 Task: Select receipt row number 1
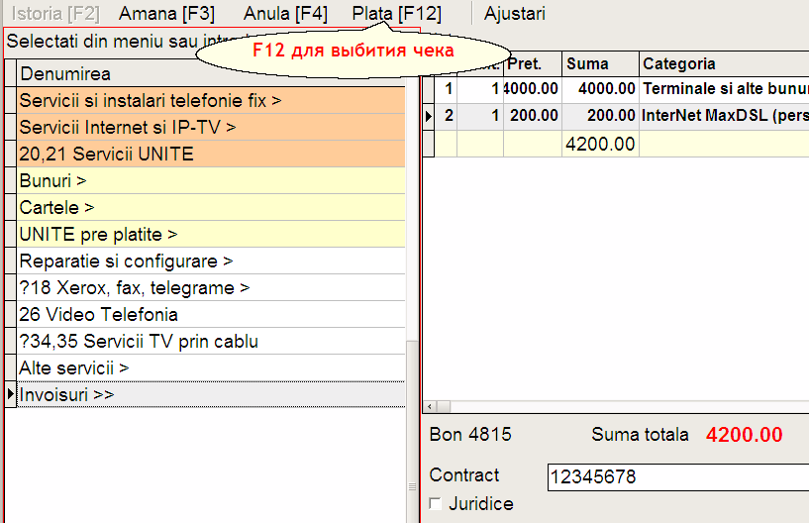click(x=447, y=89)
